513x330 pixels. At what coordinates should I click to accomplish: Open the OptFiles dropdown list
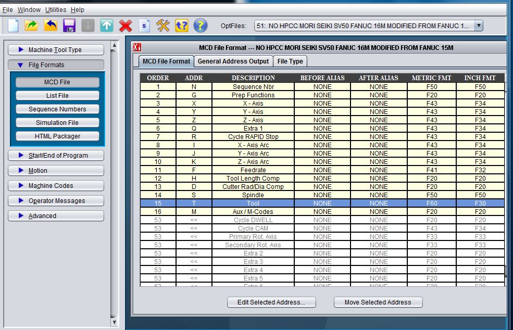[479, 26]
